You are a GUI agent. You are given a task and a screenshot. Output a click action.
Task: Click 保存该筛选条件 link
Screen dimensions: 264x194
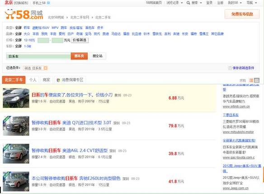[243, 68]
